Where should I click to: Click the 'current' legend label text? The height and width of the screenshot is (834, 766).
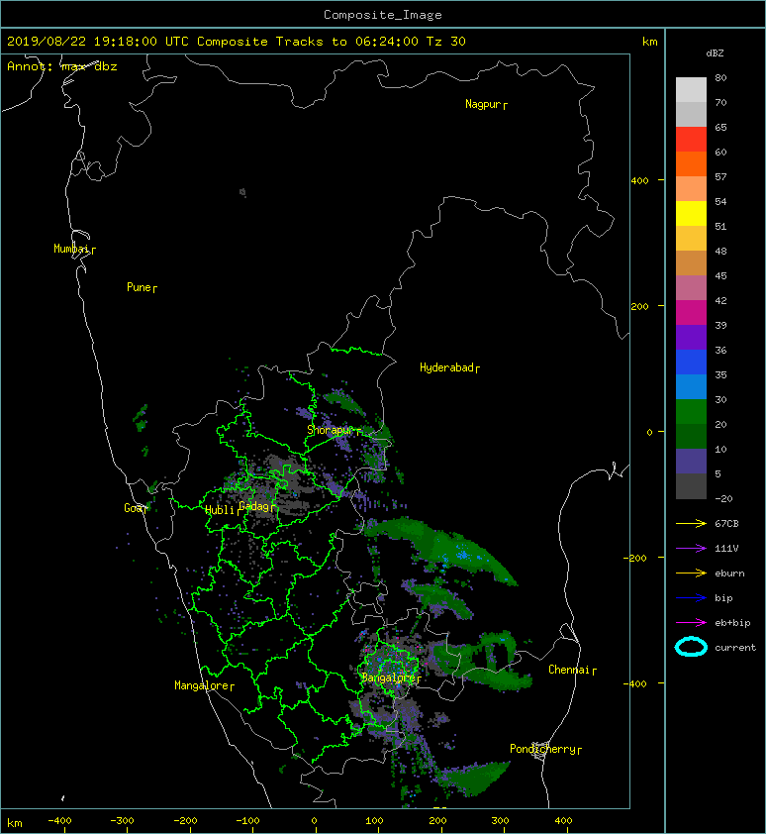[x=735, y=648]
